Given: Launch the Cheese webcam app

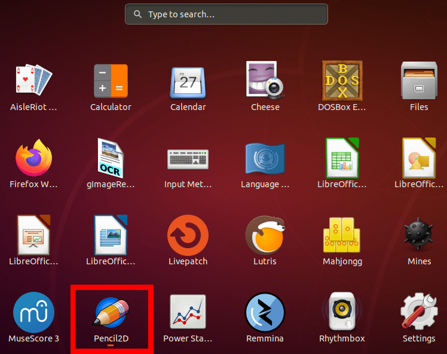Looking at the screenshot, I should (265, 80).
